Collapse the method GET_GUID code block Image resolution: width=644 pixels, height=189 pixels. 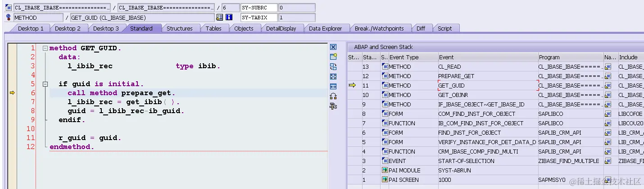[x=45, y=48]
